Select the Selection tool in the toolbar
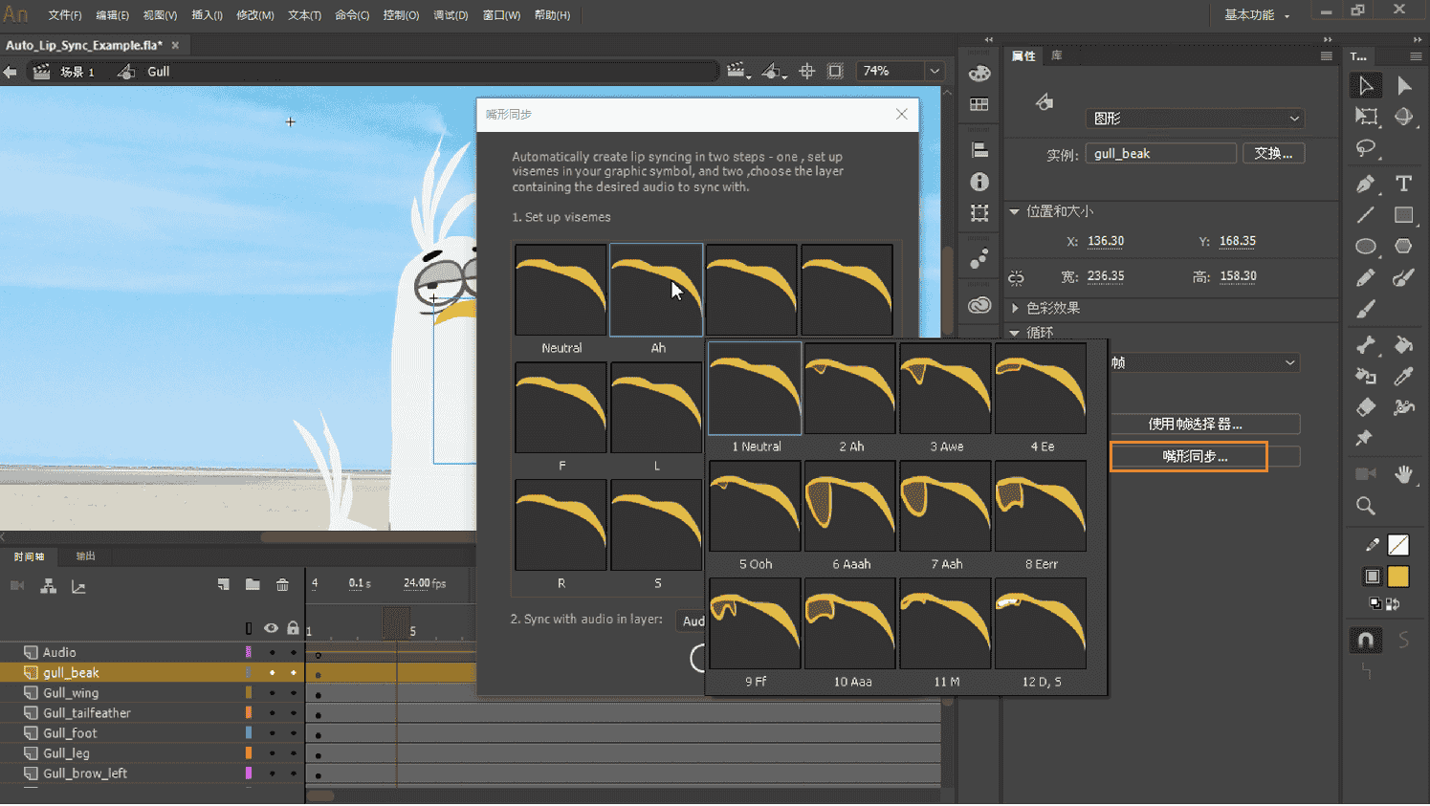 pos(1365,86)
